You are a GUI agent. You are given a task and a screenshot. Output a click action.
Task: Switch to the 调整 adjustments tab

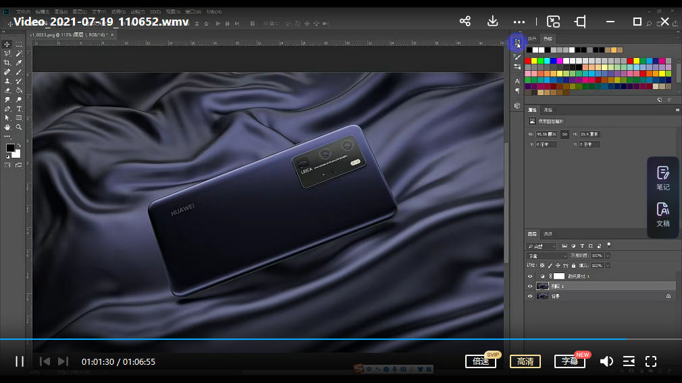coord(548,110)
